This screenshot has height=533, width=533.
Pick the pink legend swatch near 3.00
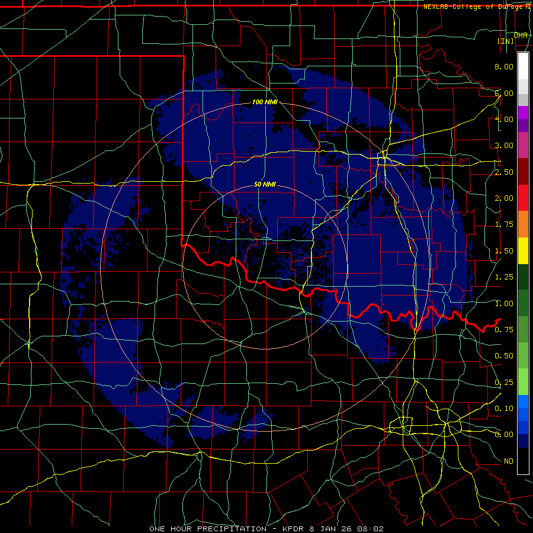tap(523, 146)
